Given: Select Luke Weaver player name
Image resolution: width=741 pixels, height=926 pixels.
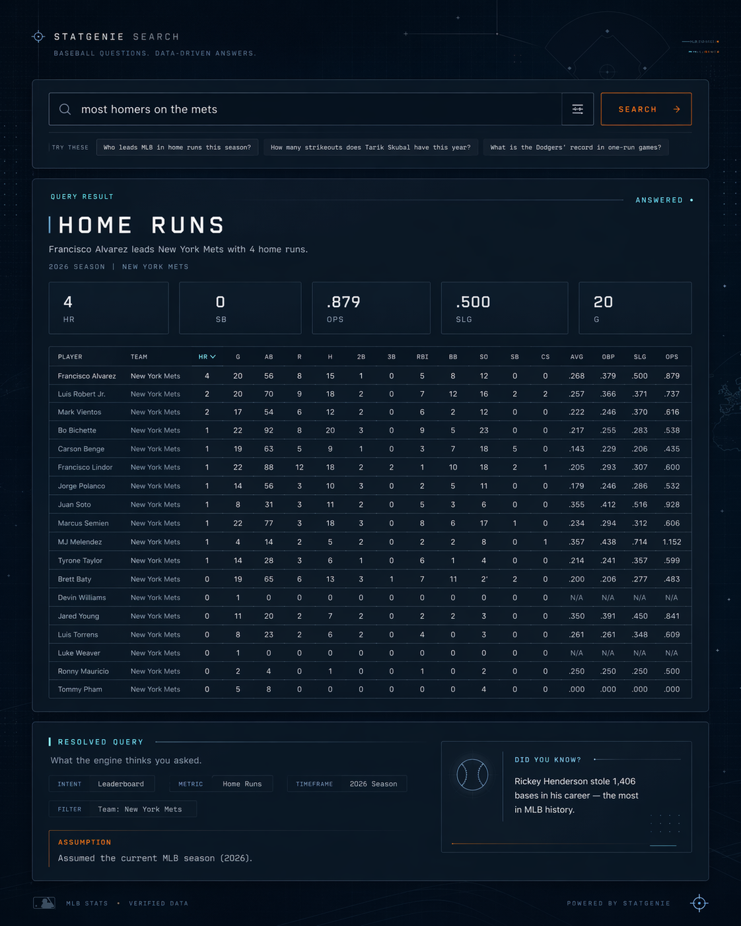Looking at the screenshot, I should click(79, 653).
